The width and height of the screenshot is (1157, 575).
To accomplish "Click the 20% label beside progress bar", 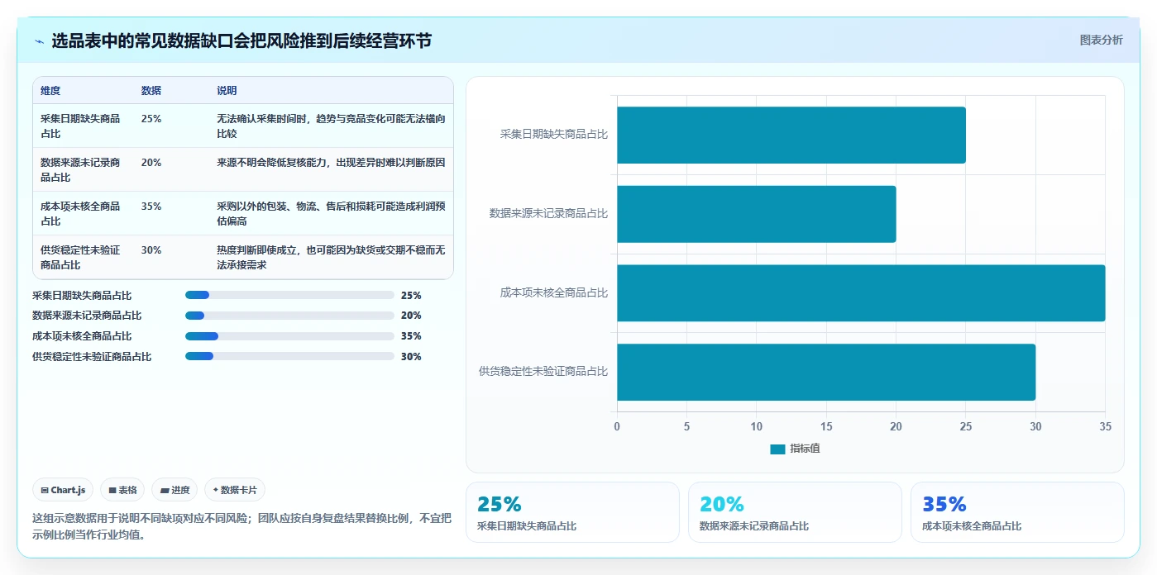I will click(x=411, y=316).
